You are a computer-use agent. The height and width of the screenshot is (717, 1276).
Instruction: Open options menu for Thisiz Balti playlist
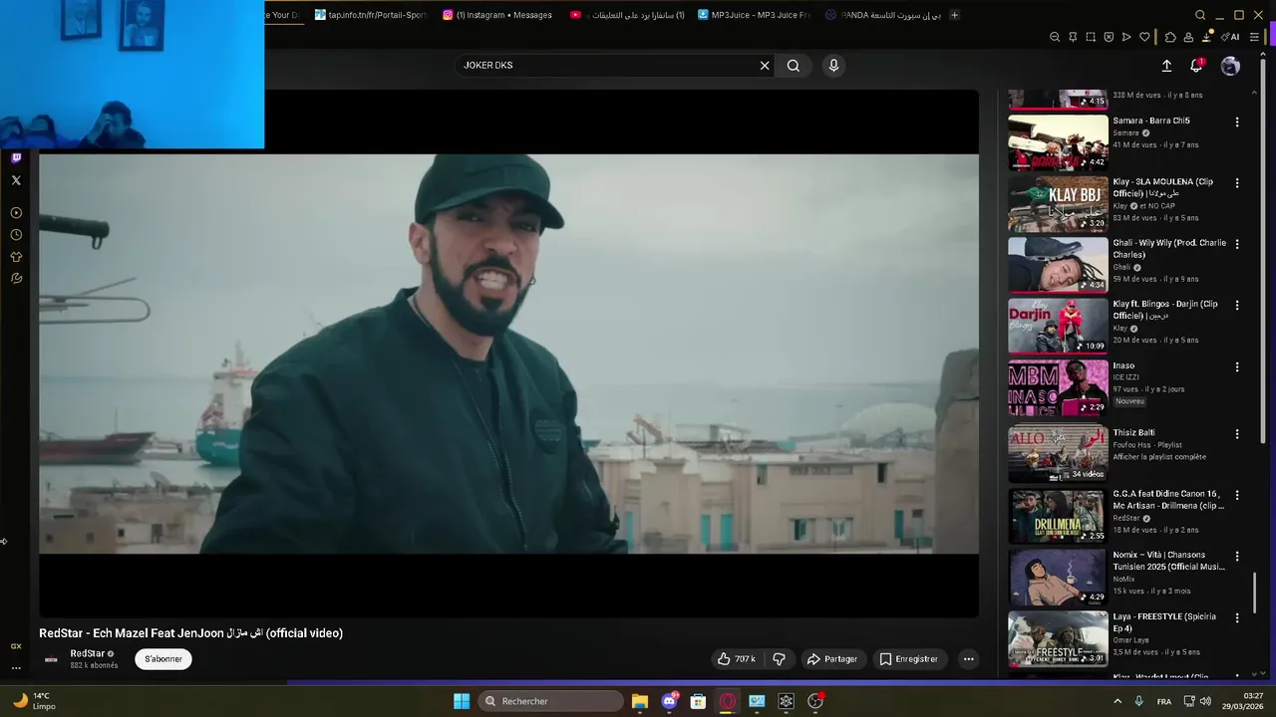pos(1237,434)
